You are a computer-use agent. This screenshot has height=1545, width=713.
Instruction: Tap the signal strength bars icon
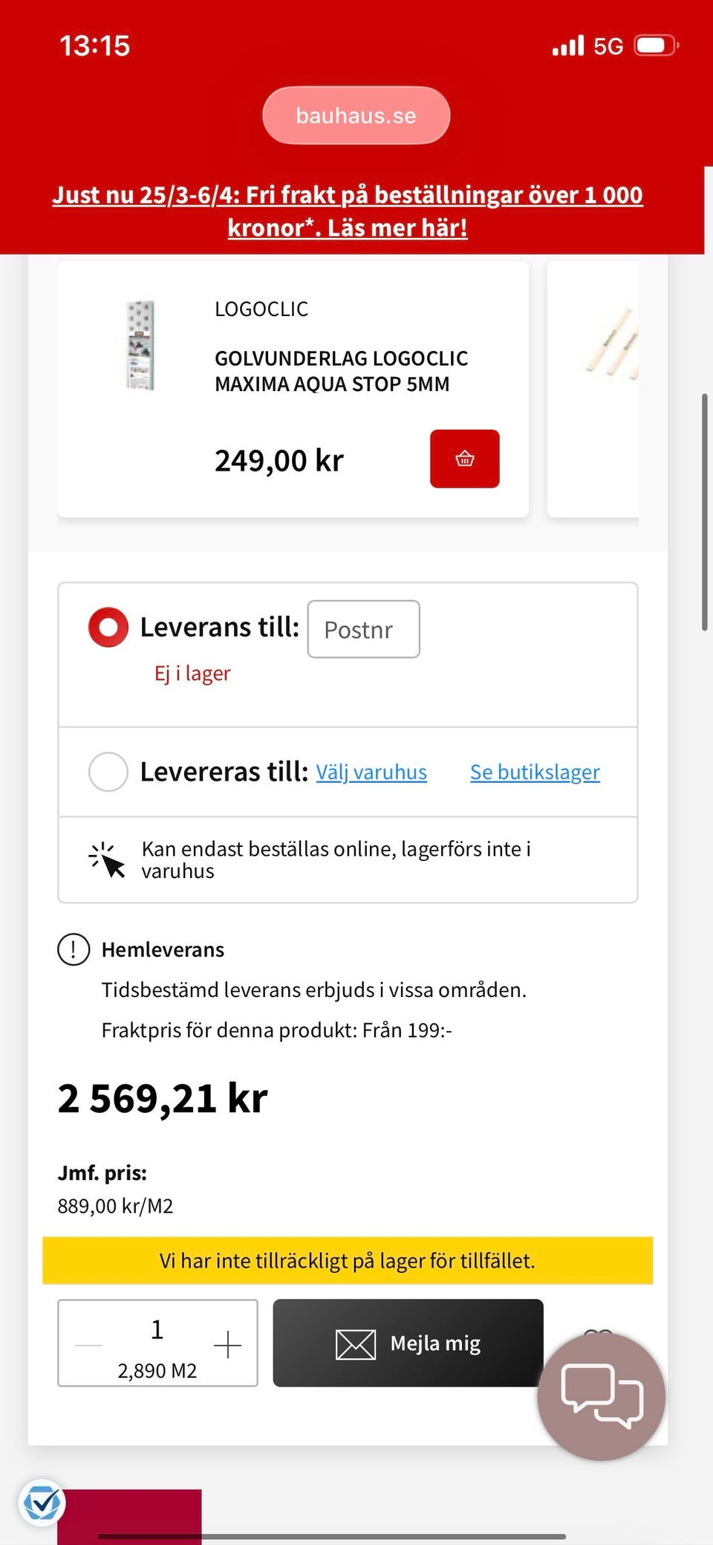(568, 46)
